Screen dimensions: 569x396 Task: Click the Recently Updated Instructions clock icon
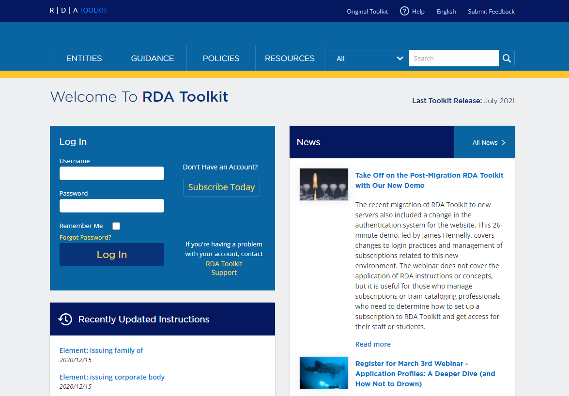click(65, 319)
